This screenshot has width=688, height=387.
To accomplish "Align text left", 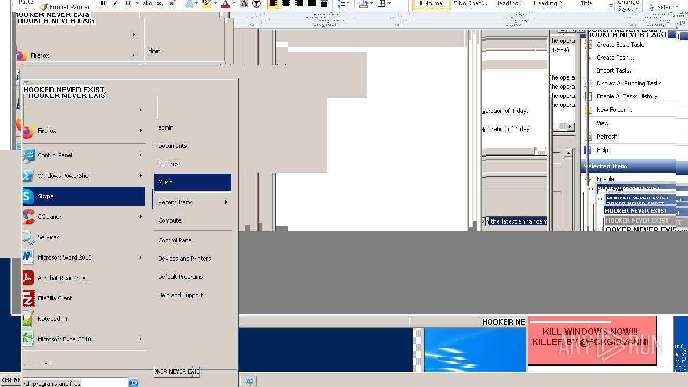I will click(x=273, y=3).
